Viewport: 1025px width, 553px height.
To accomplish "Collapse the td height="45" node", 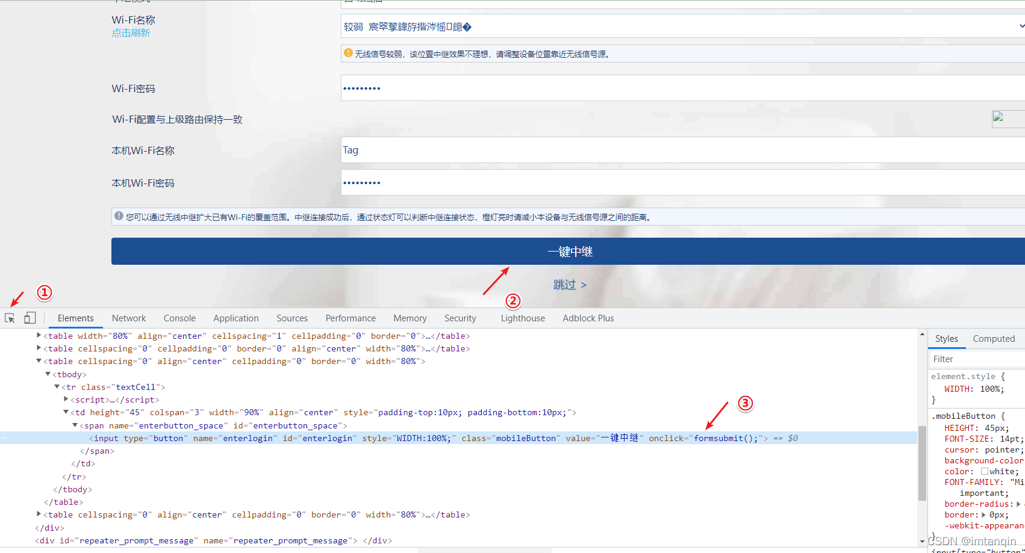I will click(66, 412).
